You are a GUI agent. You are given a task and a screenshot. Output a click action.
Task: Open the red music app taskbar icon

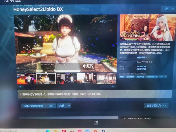pos(64,131)
